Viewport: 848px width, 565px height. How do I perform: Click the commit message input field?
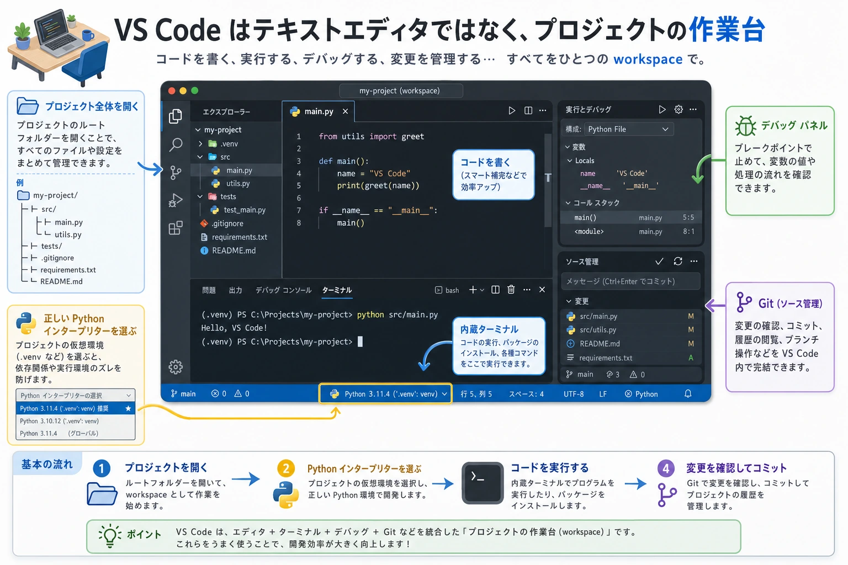pyautogui.click(x=631, y=281)
